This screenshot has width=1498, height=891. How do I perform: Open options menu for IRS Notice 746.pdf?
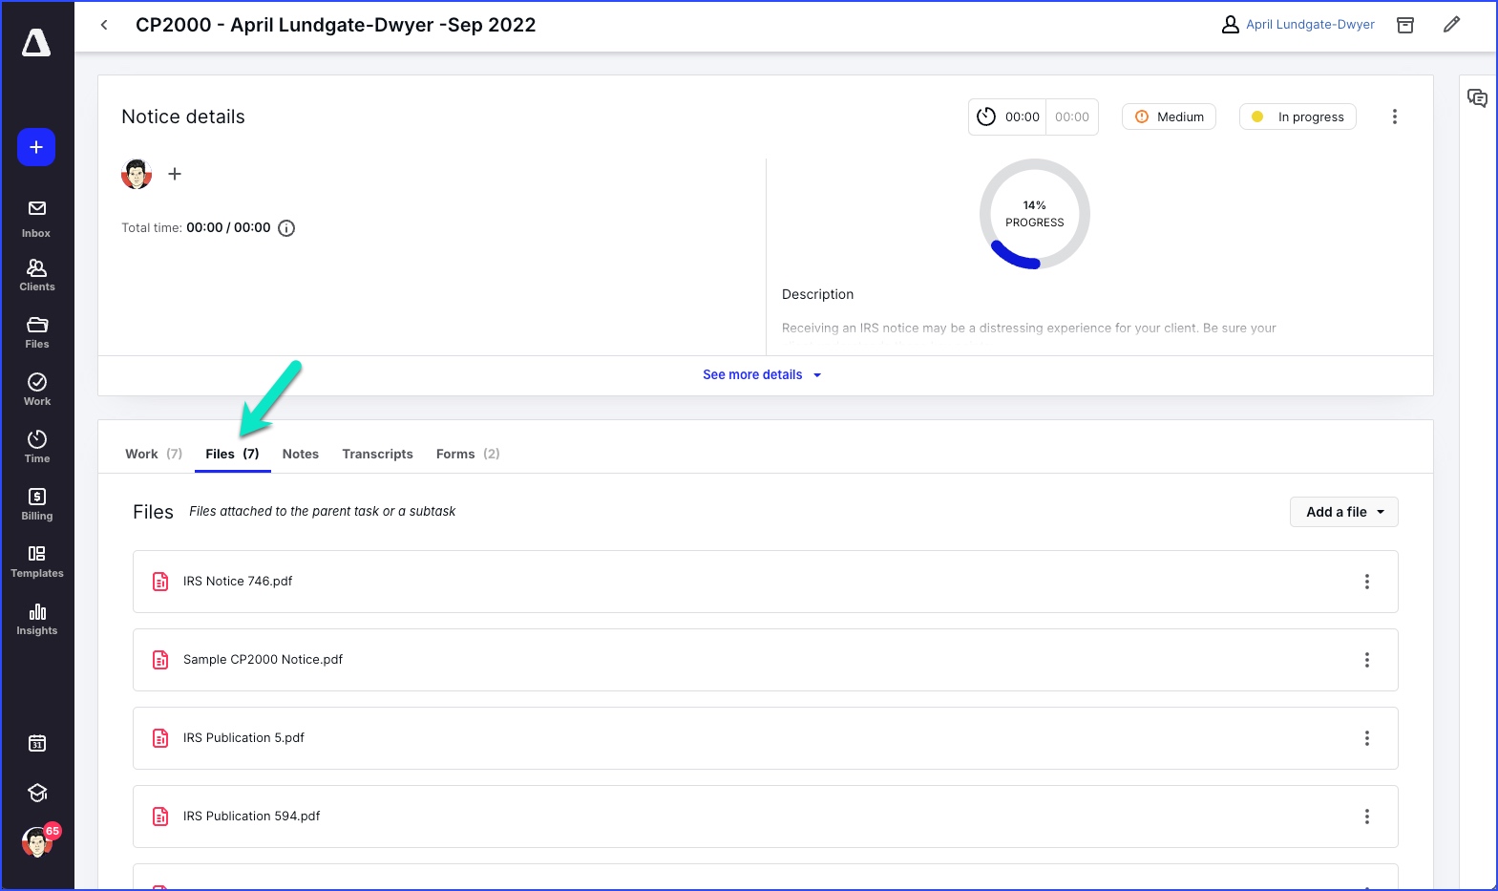(x=1366, y=582)
